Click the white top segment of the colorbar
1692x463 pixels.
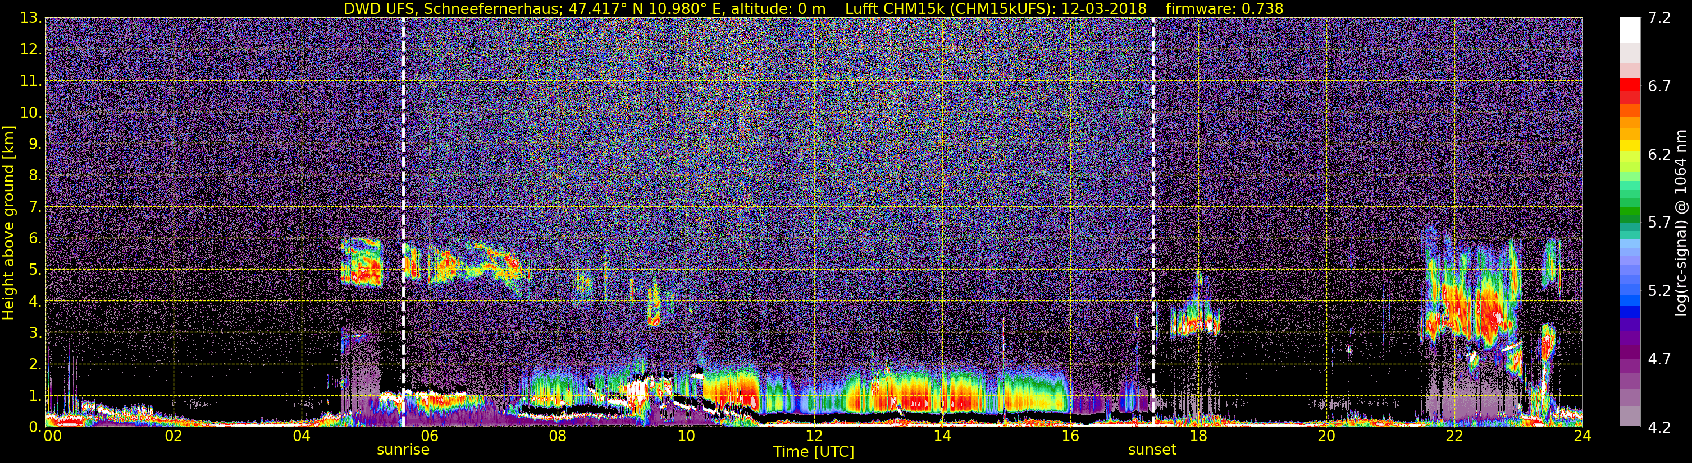tap(1630, 30)
